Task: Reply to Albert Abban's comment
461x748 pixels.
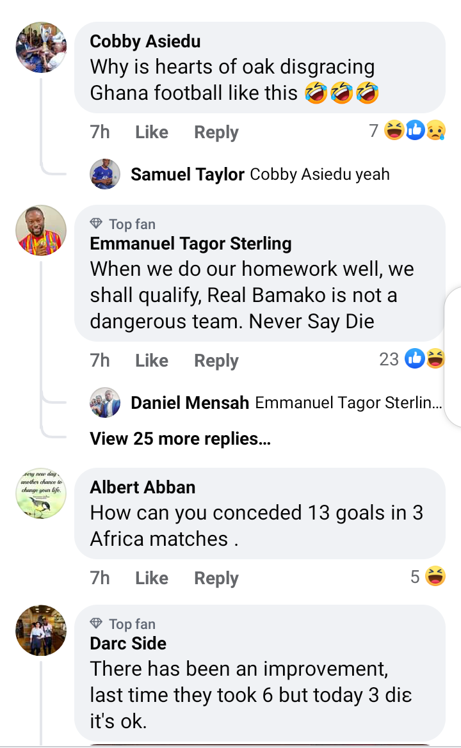Action: [x=216, y=578]
